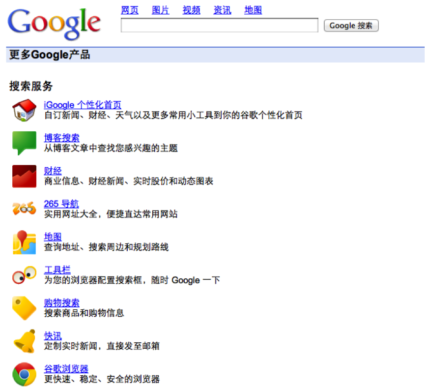
Task: Click the description 更快速、稳定、安全的浏览器
Action: point(102,379)
